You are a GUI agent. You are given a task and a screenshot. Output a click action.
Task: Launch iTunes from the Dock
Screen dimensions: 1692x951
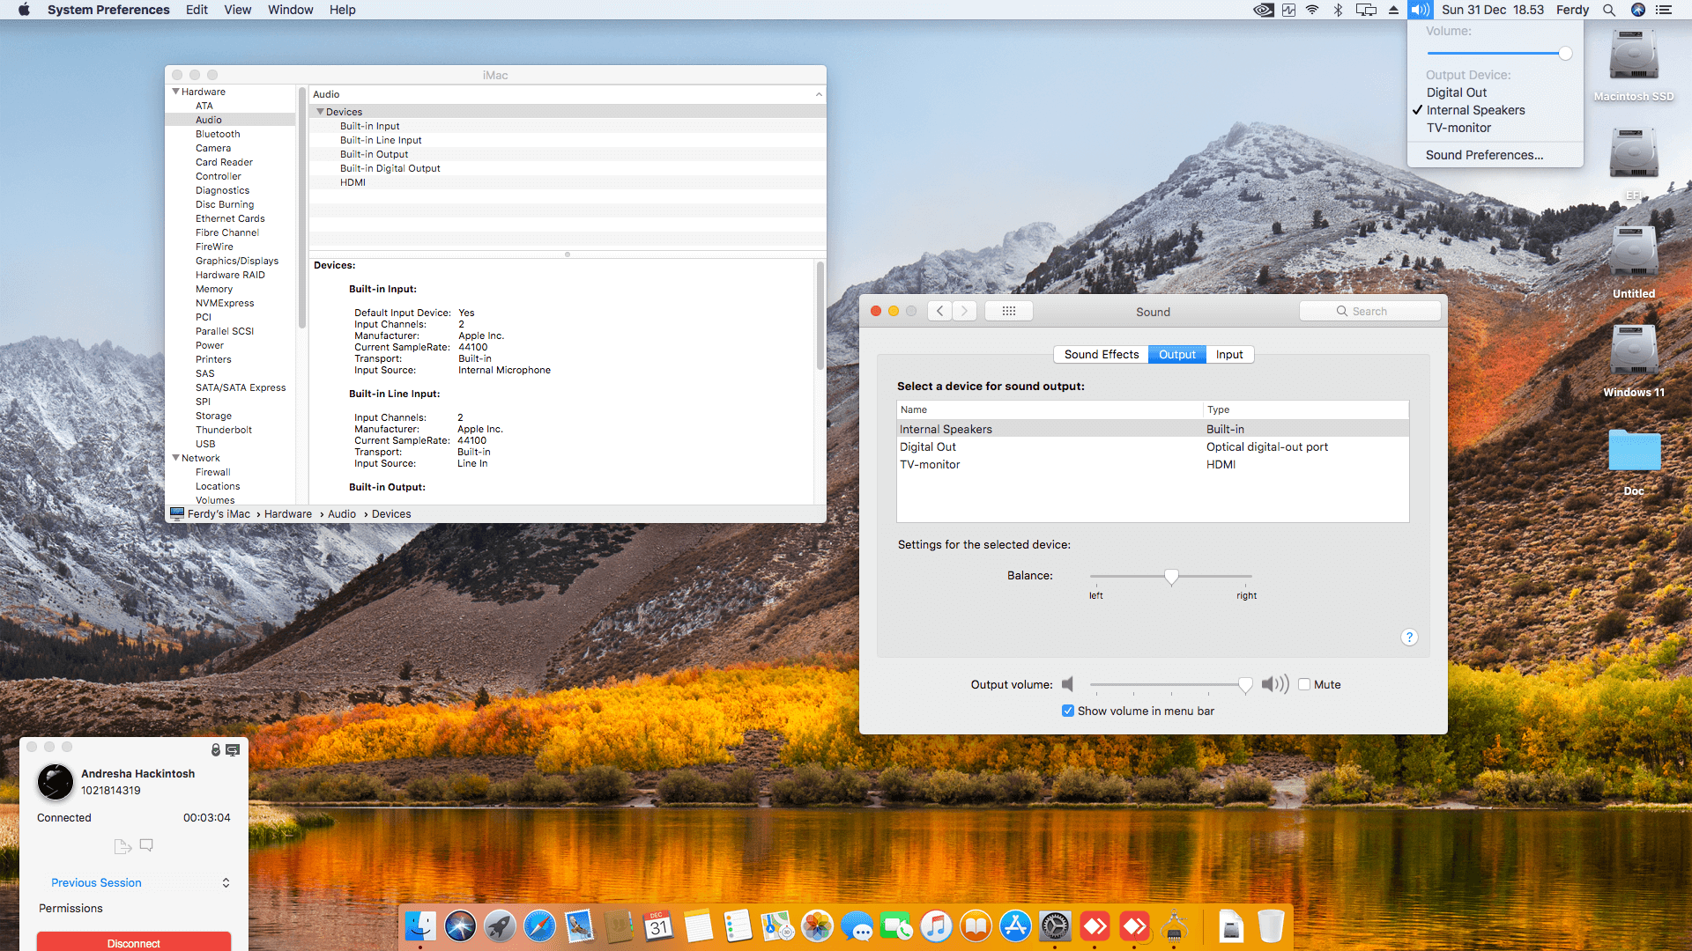[x=937, y=926]
